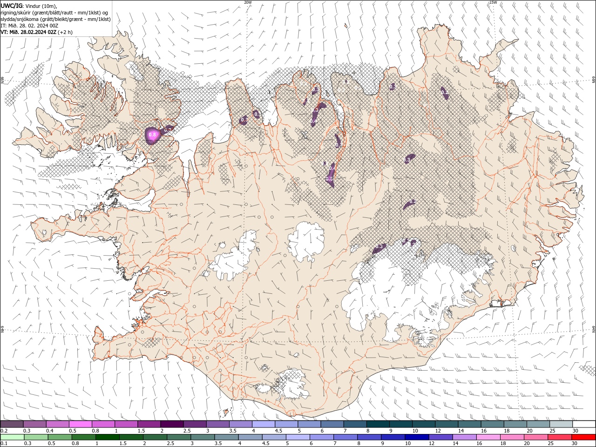Click the pink 0.8 precipitation blob in Westfjords

(x=153, y=135)
